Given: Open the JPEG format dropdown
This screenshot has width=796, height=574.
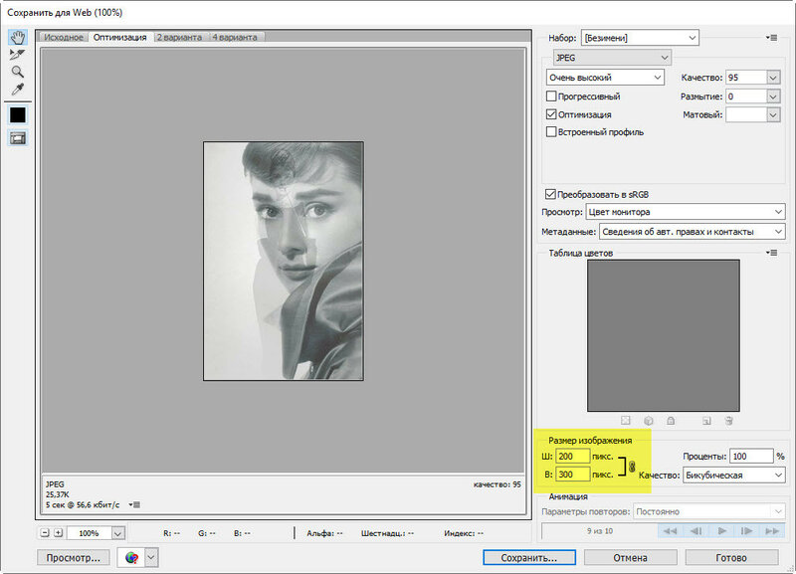Looking at the screenshot, I should pyautogui.click(x=611, y=58).
